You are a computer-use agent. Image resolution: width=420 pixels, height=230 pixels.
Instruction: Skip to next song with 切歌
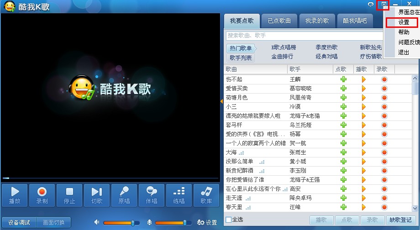[x=97, y=195]
